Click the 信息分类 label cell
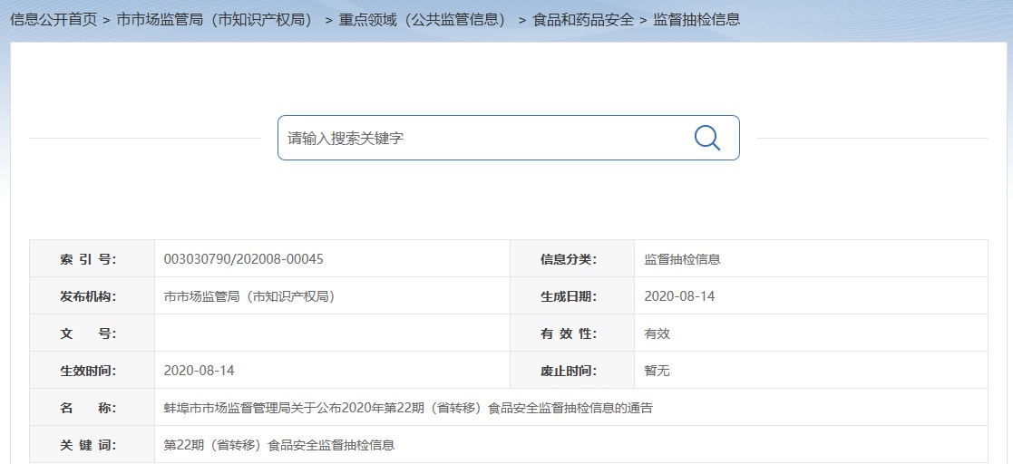1013x464 pixels. 569,259
